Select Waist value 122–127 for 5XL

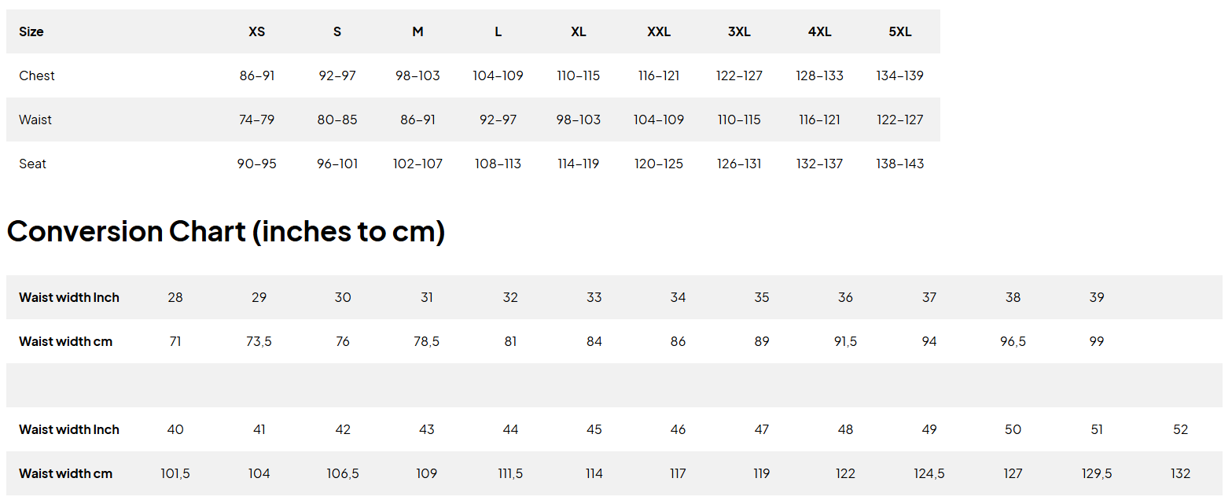pos(900,120)
